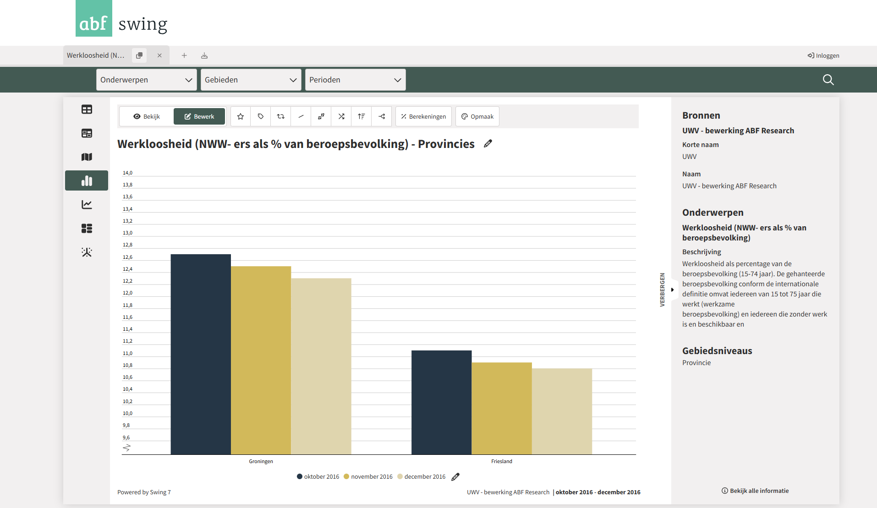
Task: Switch to Bekijk view mode
Action: point(147,116)
